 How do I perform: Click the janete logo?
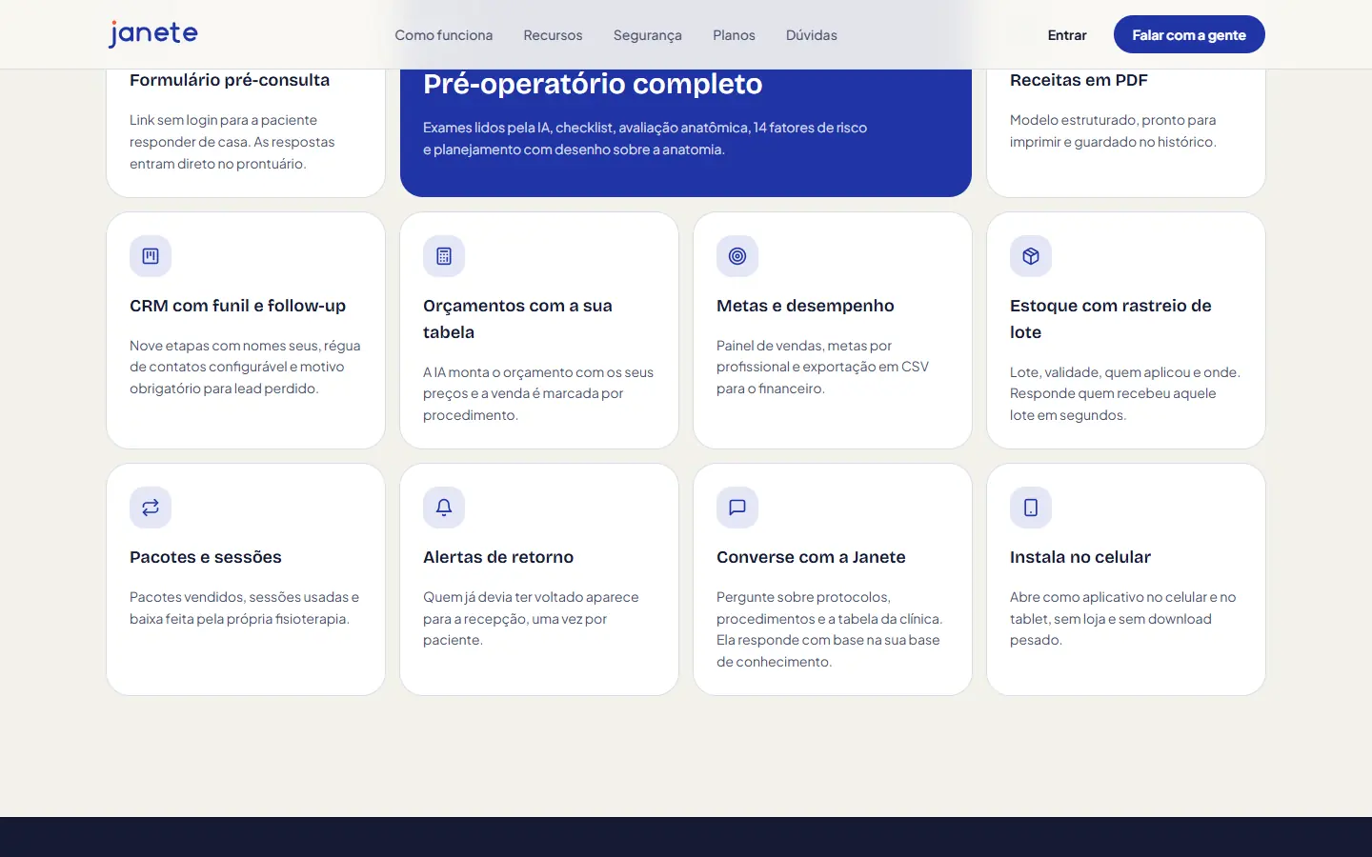152,34
